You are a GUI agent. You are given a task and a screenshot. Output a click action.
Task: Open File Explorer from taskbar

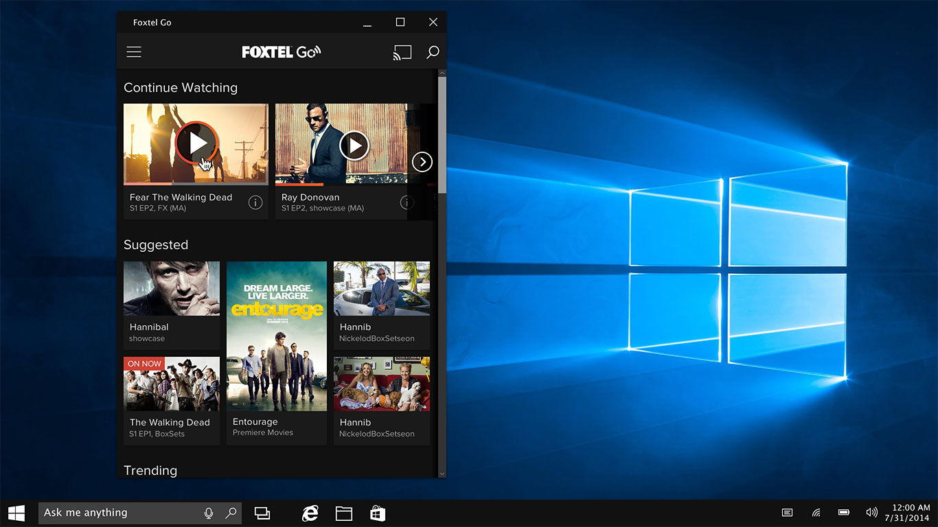344,513
